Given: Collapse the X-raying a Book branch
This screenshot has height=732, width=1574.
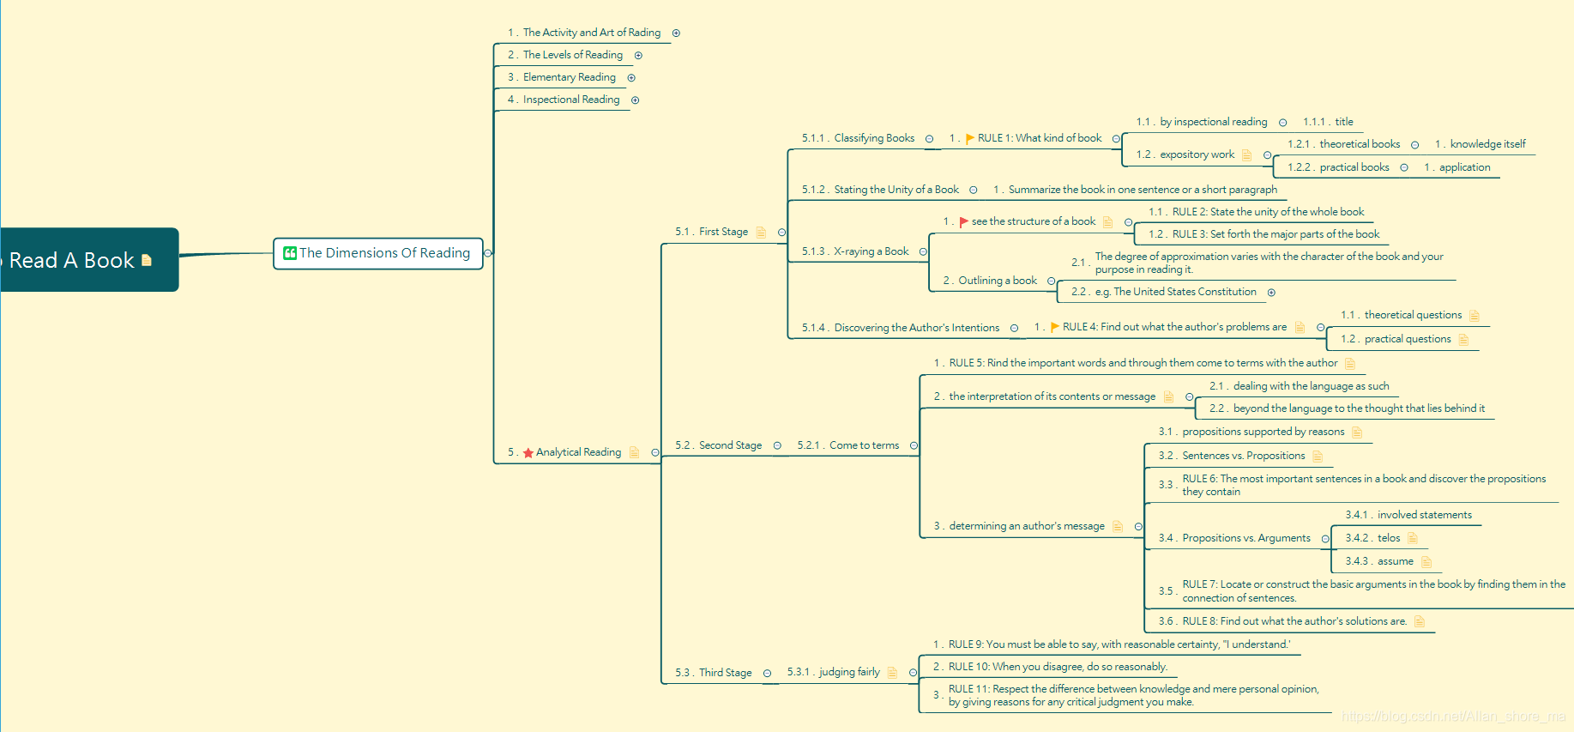Looking at the screenshot, I should 923,252.
